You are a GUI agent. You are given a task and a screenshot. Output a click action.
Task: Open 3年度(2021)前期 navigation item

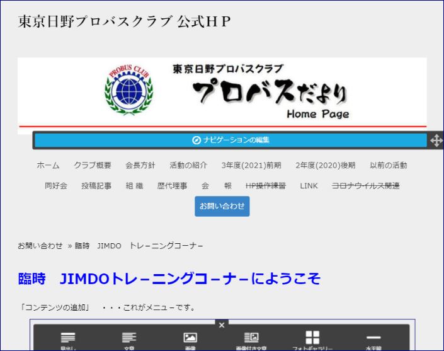coord(251,165)
